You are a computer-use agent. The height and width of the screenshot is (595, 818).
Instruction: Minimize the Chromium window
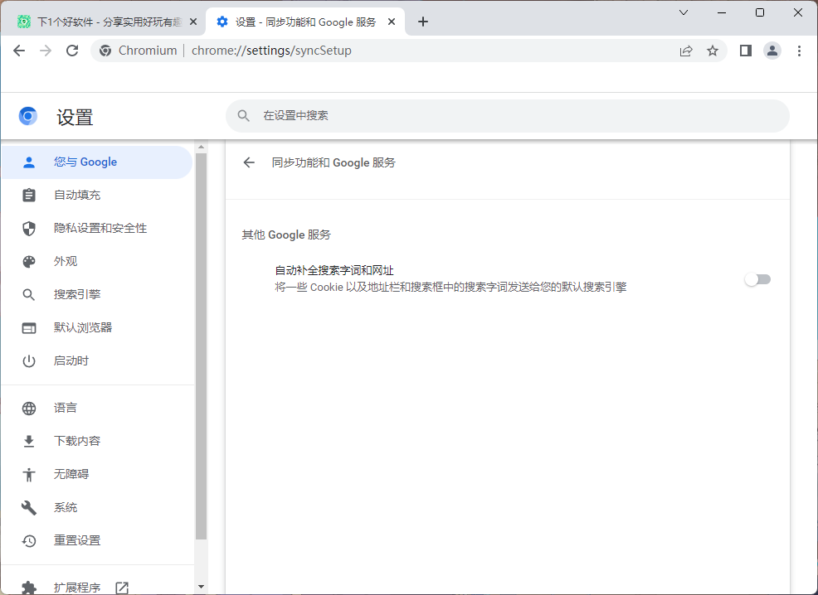pyautogui.click(x=722, y=12)
